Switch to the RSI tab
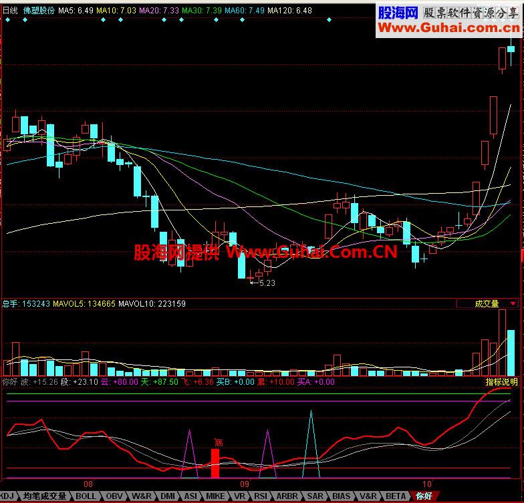 [x=261, y=496]
